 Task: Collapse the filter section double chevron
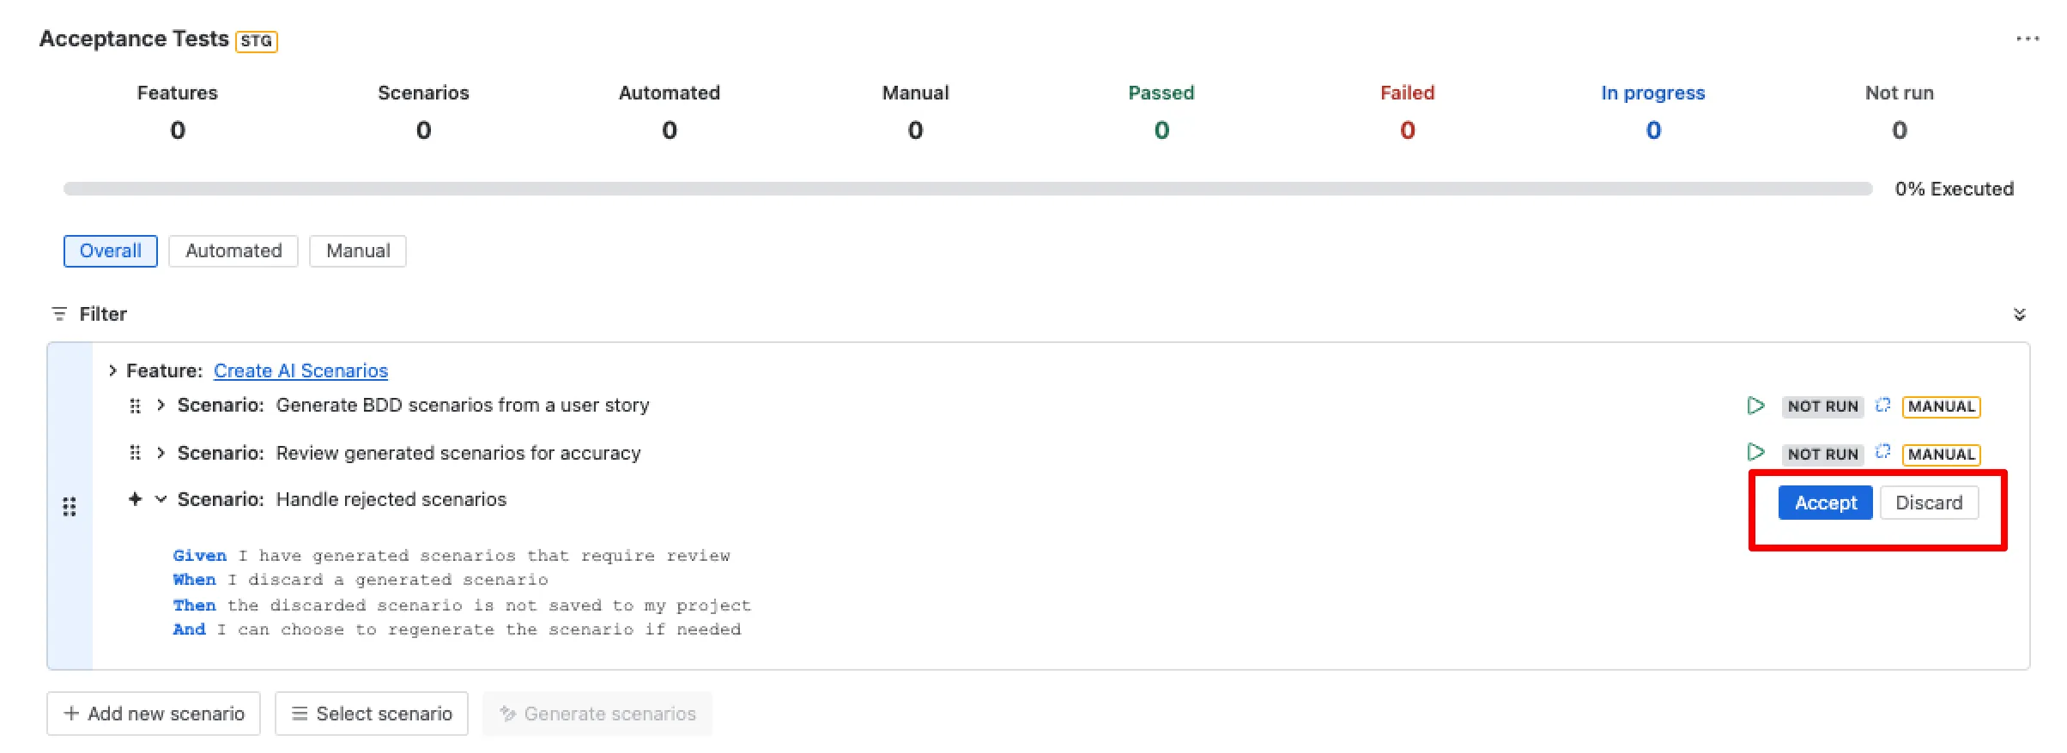coord(2019,314)
